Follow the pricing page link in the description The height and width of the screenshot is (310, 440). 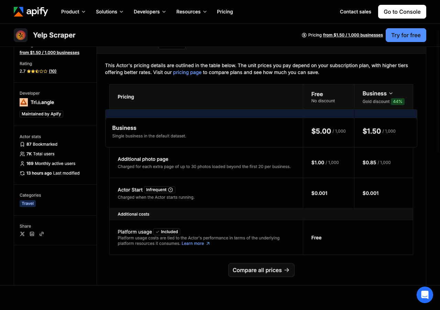[x=187, y=72]
